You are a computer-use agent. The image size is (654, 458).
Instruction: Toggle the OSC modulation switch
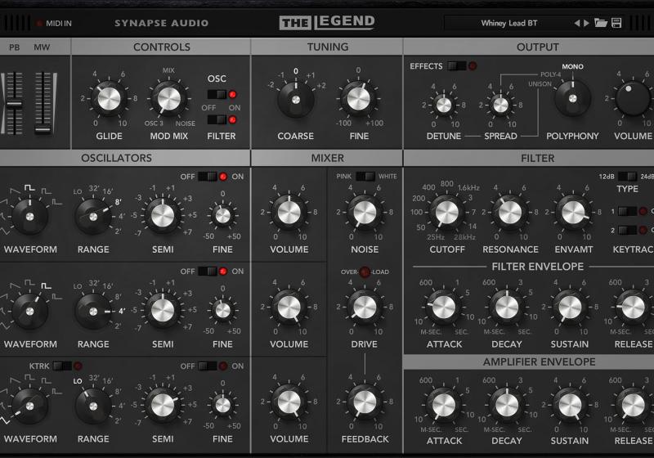[217, 94]
